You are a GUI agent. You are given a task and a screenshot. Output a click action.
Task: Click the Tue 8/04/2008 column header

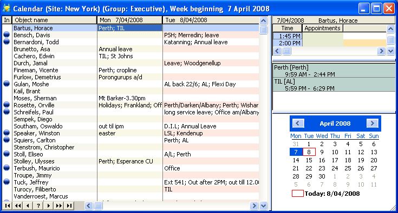(x=211, y=20)
